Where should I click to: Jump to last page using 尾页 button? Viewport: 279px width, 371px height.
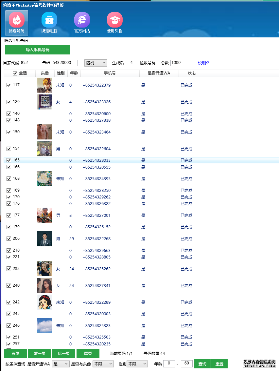tap(88, 354)
